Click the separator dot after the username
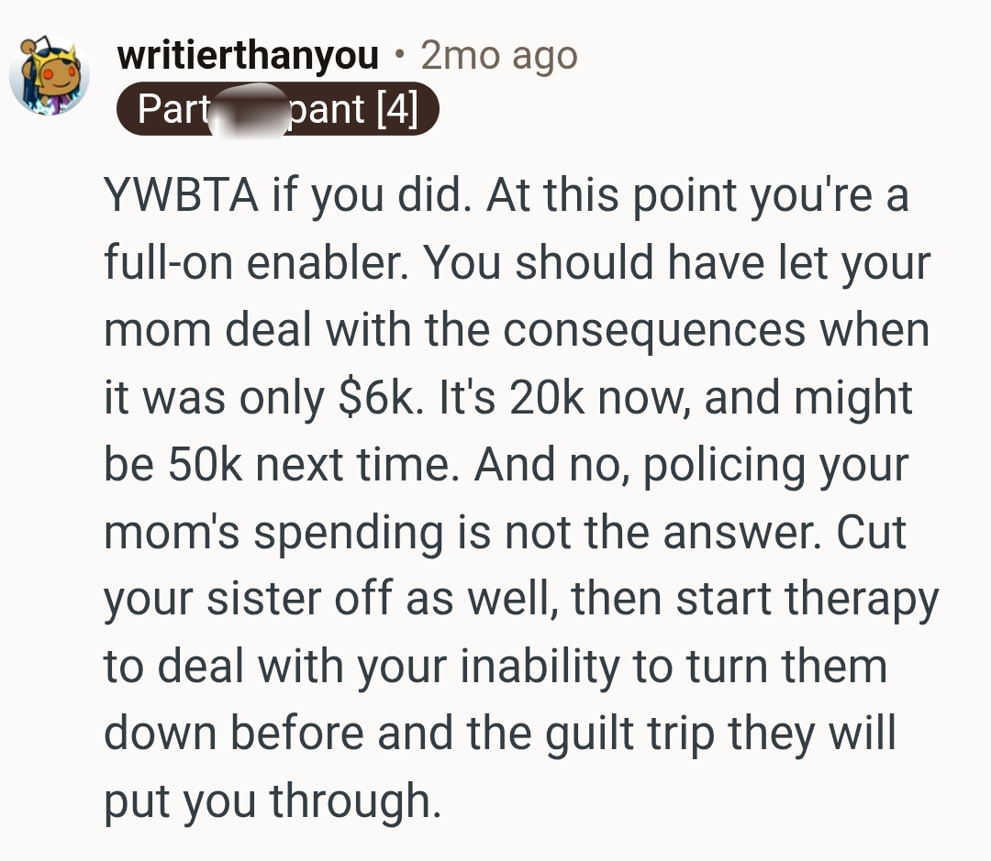991x861 pixels. (399, 55)
